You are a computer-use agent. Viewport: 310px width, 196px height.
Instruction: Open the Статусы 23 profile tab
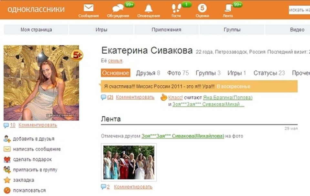pos(269,73)
